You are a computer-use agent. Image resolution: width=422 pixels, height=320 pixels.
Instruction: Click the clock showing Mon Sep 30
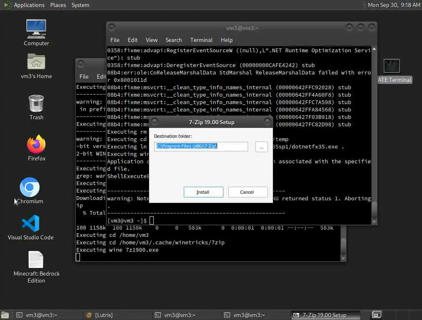[x=394, y=5]
